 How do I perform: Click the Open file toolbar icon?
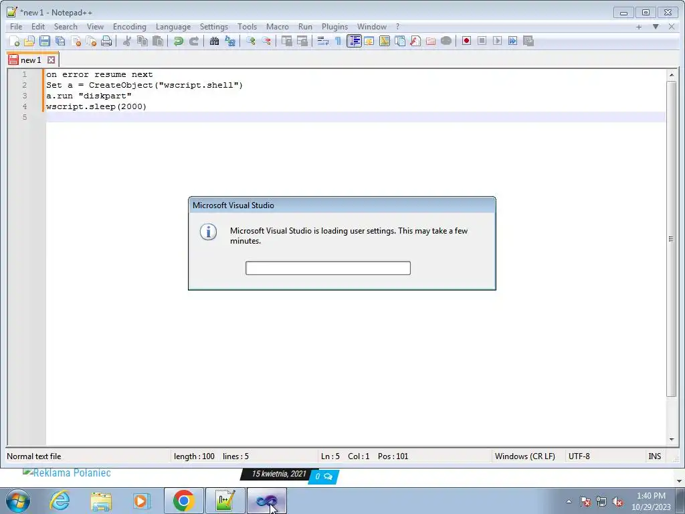29,41
